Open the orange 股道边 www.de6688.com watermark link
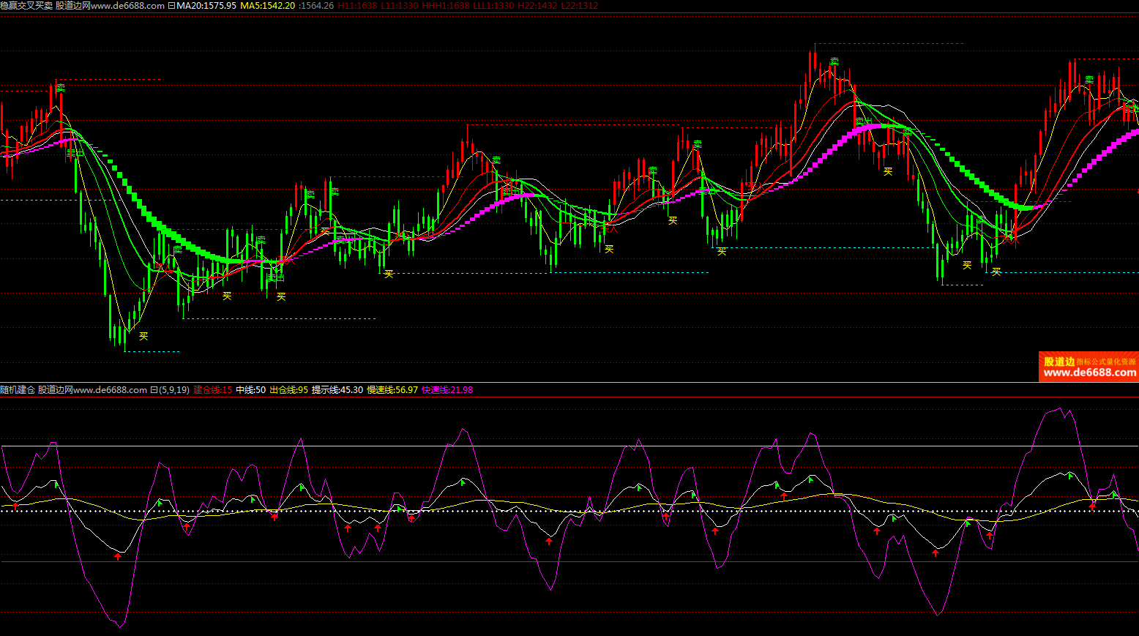This screenshot has width=1139, height=636. 1088,367
